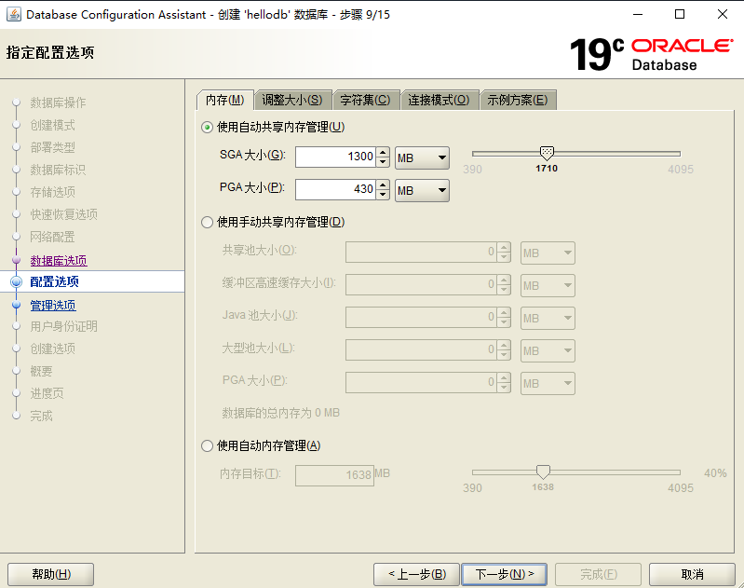
Task: Switch to 示例方案(E) tab
Action: (518, 100)
